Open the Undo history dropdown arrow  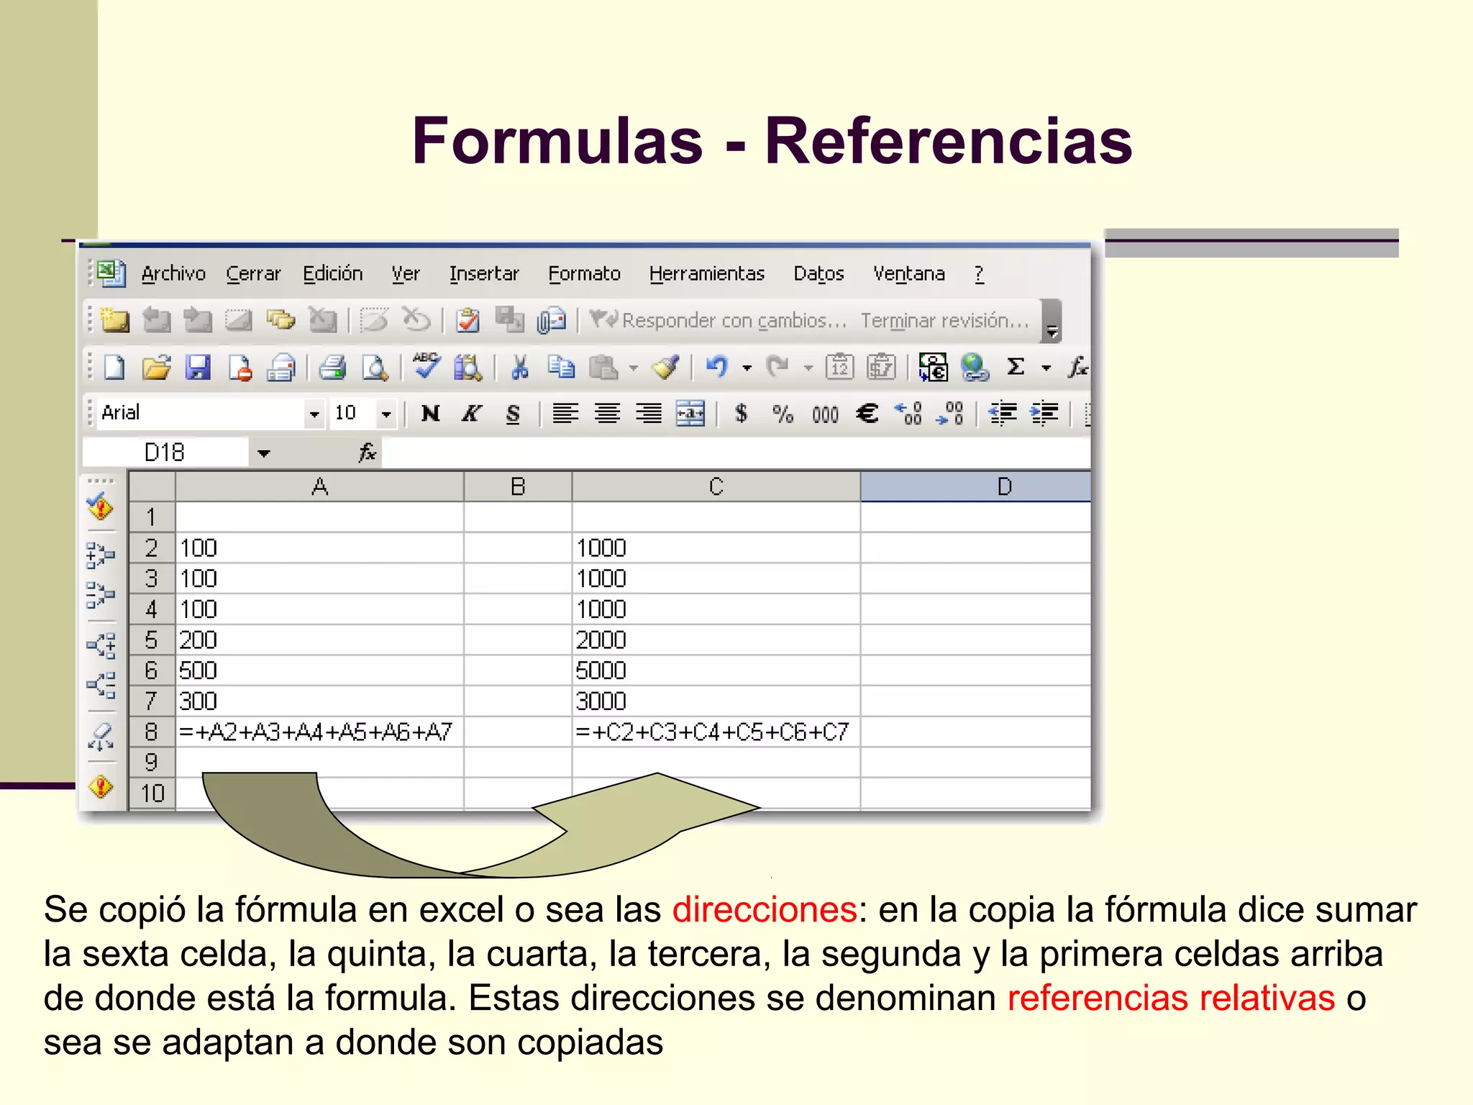coord(747,368)
